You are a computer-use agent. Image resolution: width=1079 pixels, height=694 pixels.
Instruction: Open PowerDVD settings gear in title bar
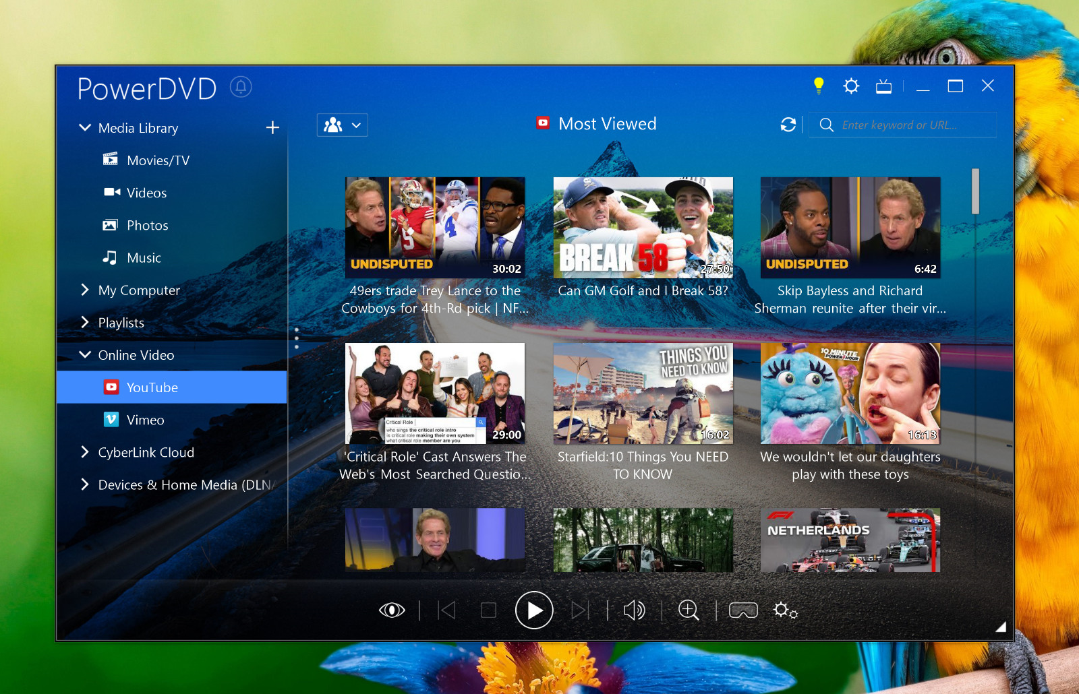click(851, 86)
